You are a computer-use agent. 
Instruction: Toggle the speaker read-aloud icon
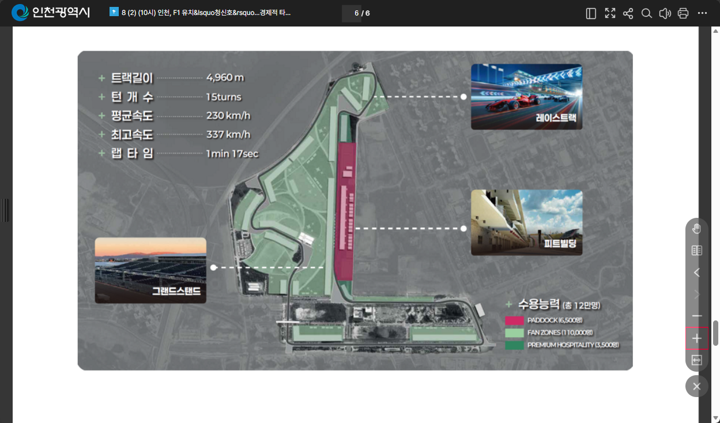click(665, 13)
